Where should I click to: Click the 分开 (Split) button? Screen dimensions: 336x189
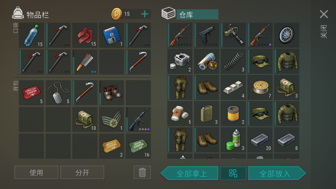coord(82,172)
